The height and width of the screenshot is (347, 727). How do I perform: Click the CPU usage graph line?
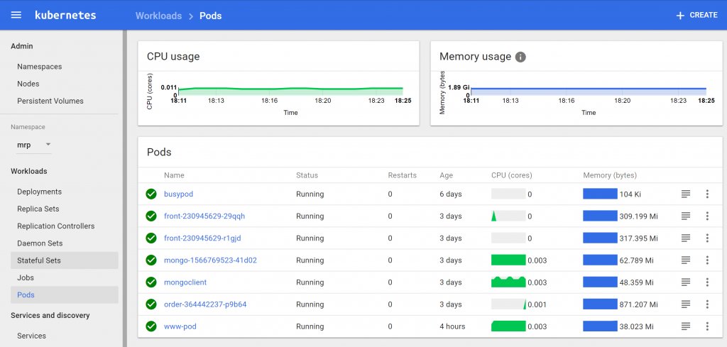(x=290, y=88)
